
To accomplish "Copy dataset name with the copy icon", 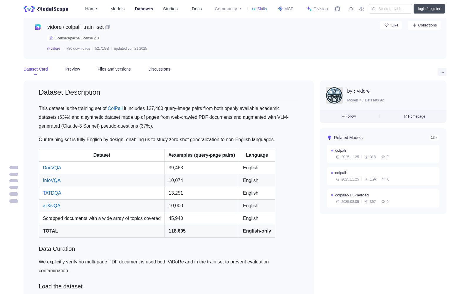I will click(108, 27).
